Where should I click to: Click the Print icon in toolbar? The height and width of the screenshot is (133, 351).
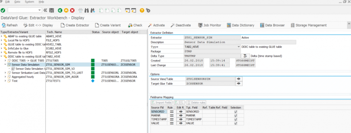pos(81,10)
